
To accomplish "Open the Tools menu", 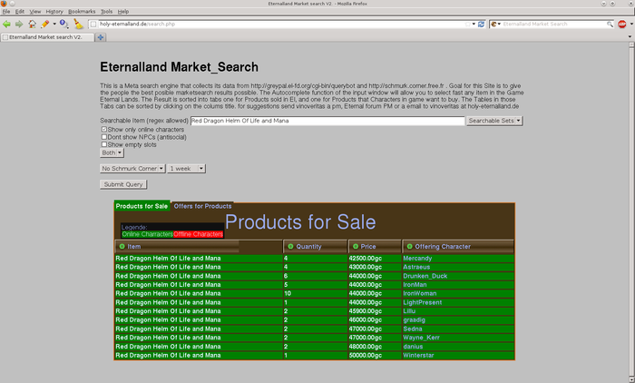I will tap(106, 12).
